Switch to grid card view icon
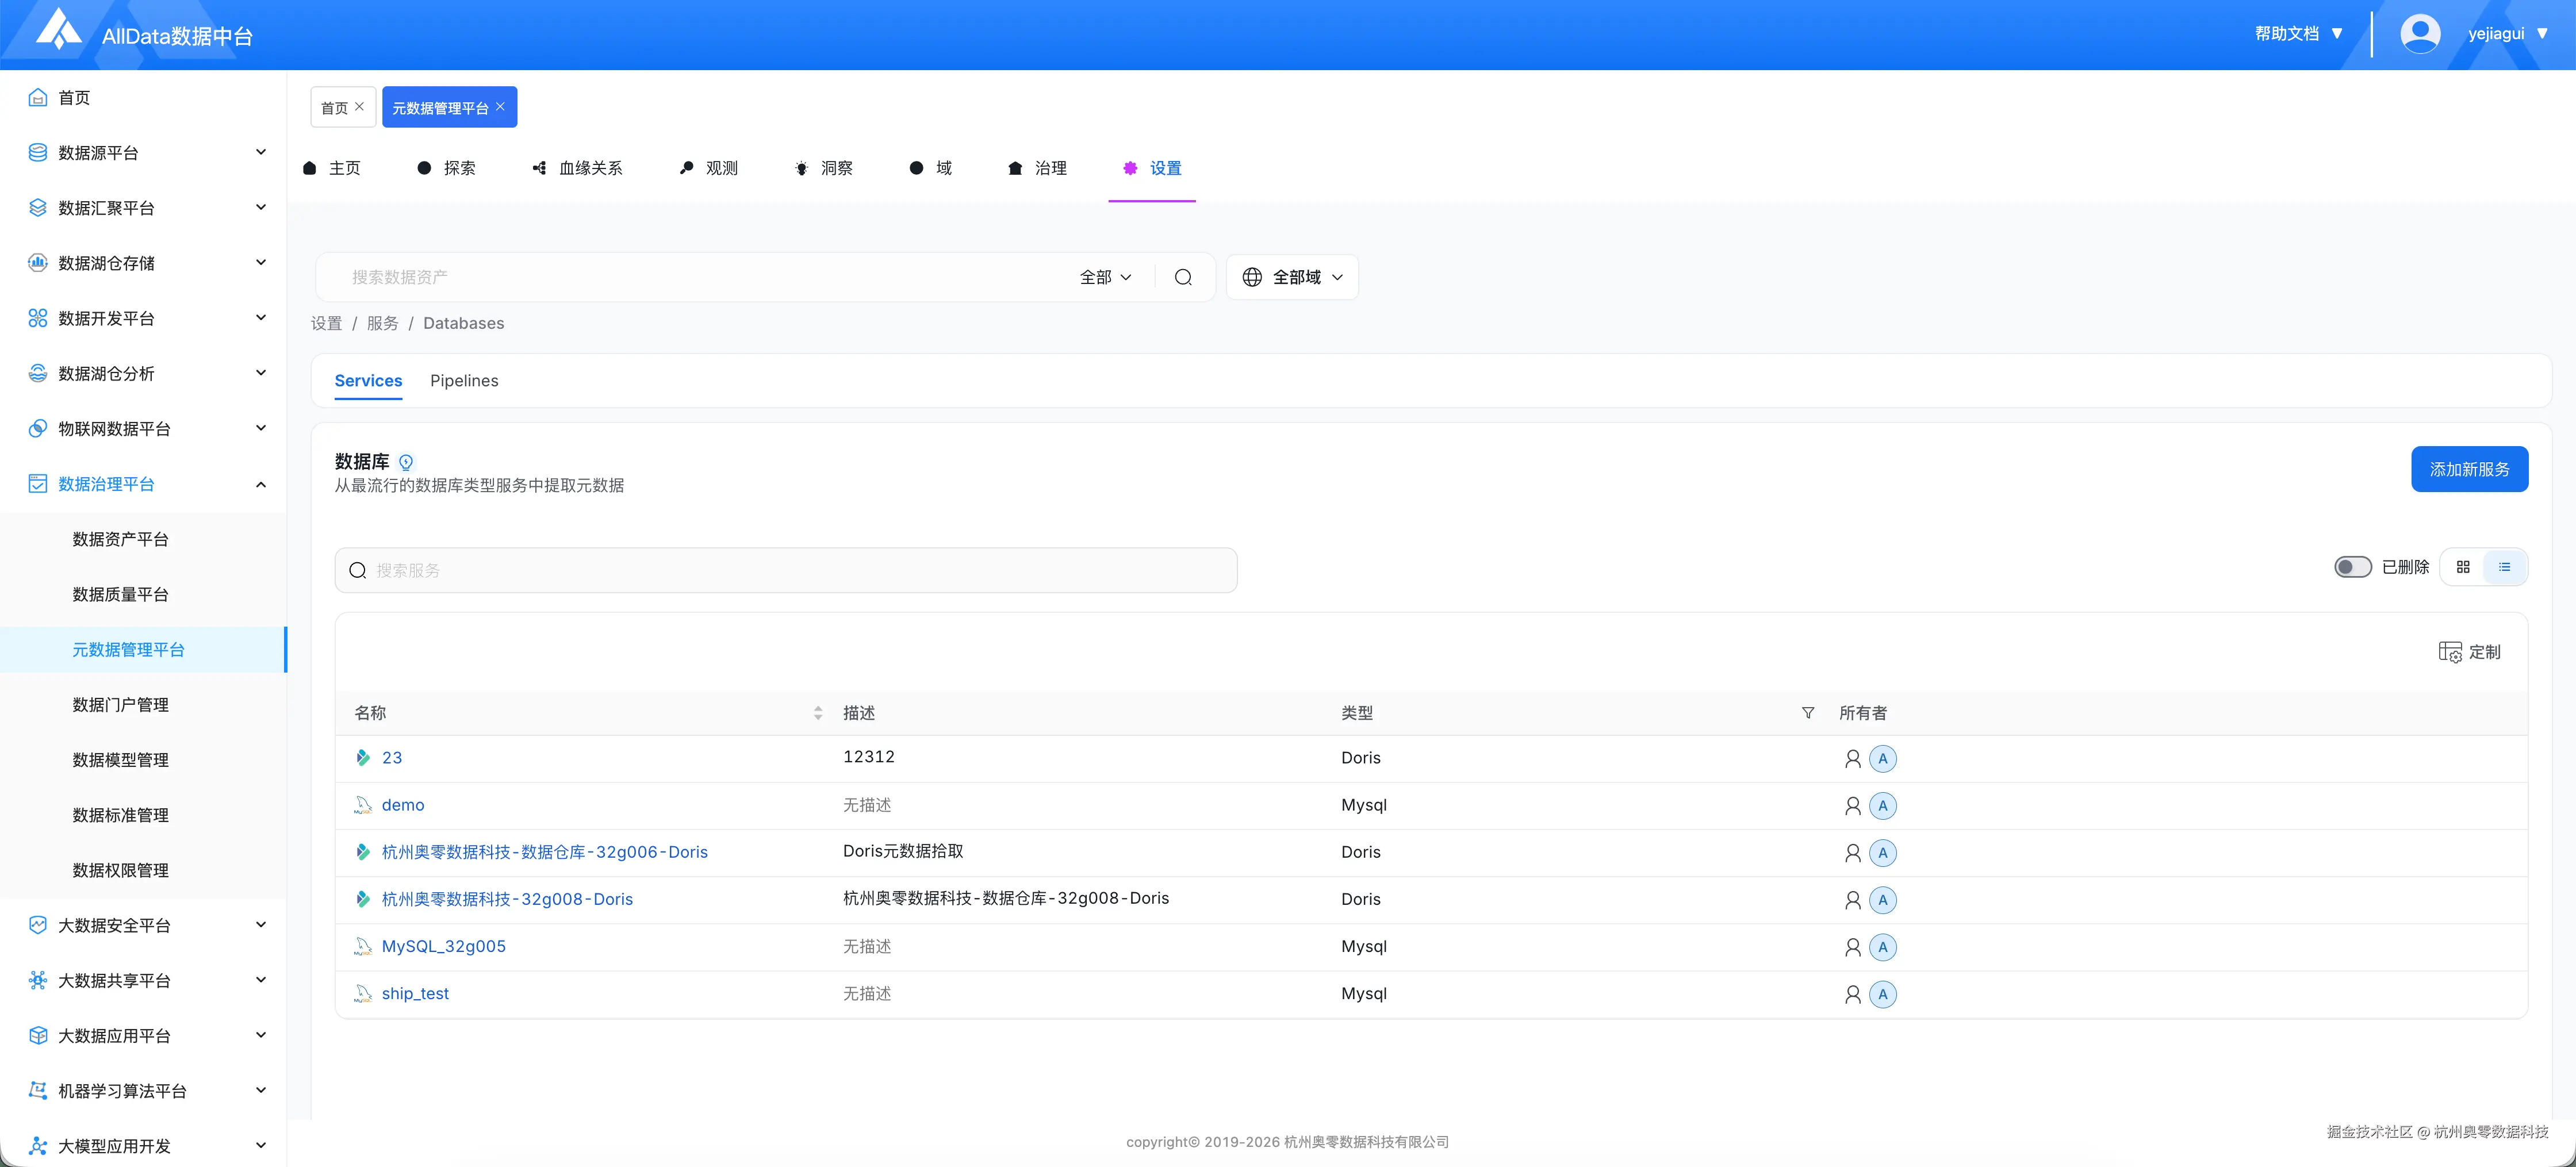2576x1167 pixels. pyautogui.click(x=2463, y=567)
